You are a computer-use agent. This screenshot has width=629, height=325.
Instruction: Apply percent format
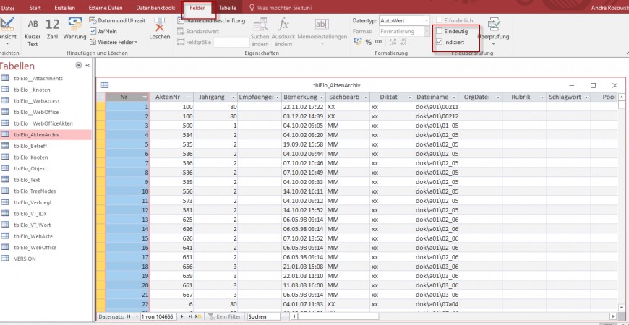click(368, 42)
